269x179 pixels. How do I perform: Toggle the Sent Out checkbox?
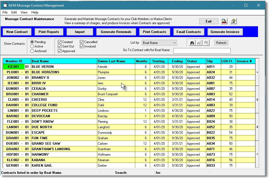click(60, 46)
